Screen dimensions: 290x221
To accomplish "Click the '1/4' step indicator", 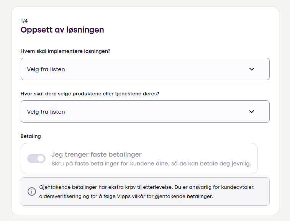I will (24, 21).
